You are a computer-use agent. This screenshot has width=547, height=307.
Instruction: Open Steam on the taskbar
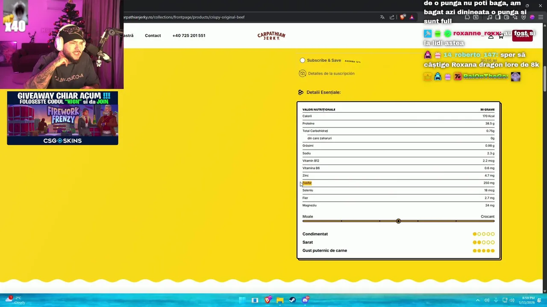coord(292,300)
